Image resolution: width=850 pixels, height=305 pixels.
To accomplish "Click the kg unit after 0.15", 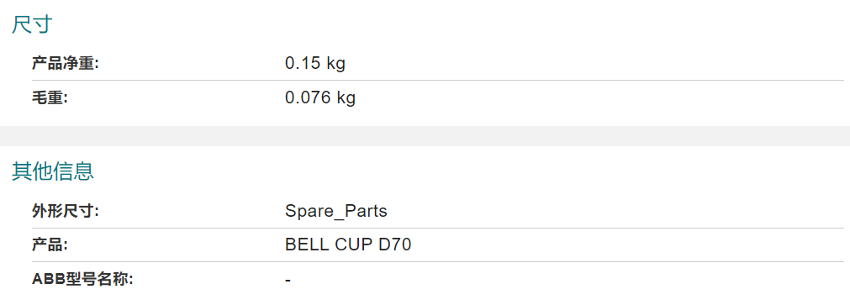I will (x=336, y=65).
